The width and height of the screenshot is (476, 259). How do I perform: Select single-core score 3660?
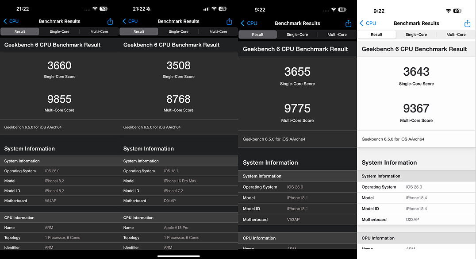click(x=59, y=66)
